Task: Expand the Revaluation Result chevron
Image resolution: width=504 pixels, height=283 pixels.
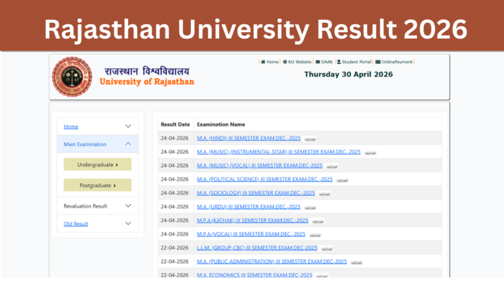Action: tap(128, 206)
